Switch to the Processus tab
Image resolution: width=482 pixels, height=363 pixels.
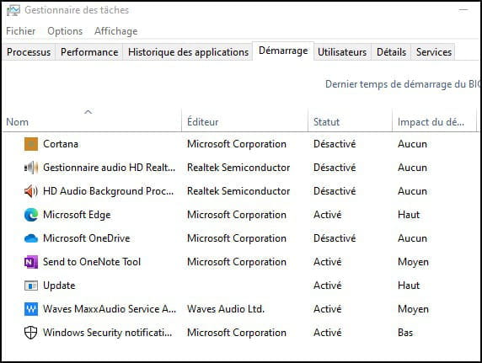pos(29,52)
